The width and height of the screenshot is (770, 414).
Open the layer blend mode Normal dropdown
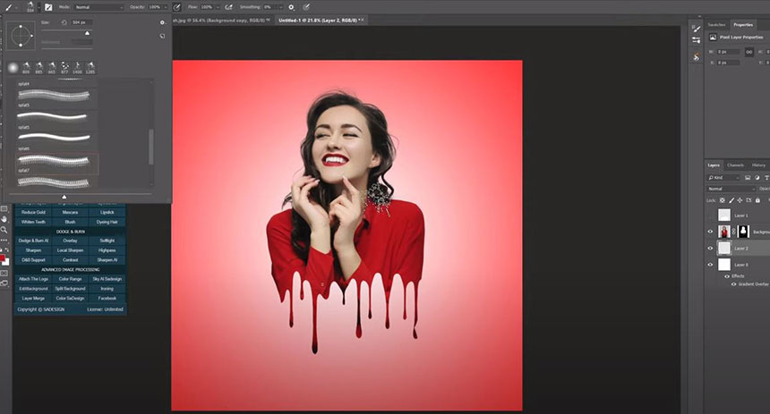(x=730, y=189)
